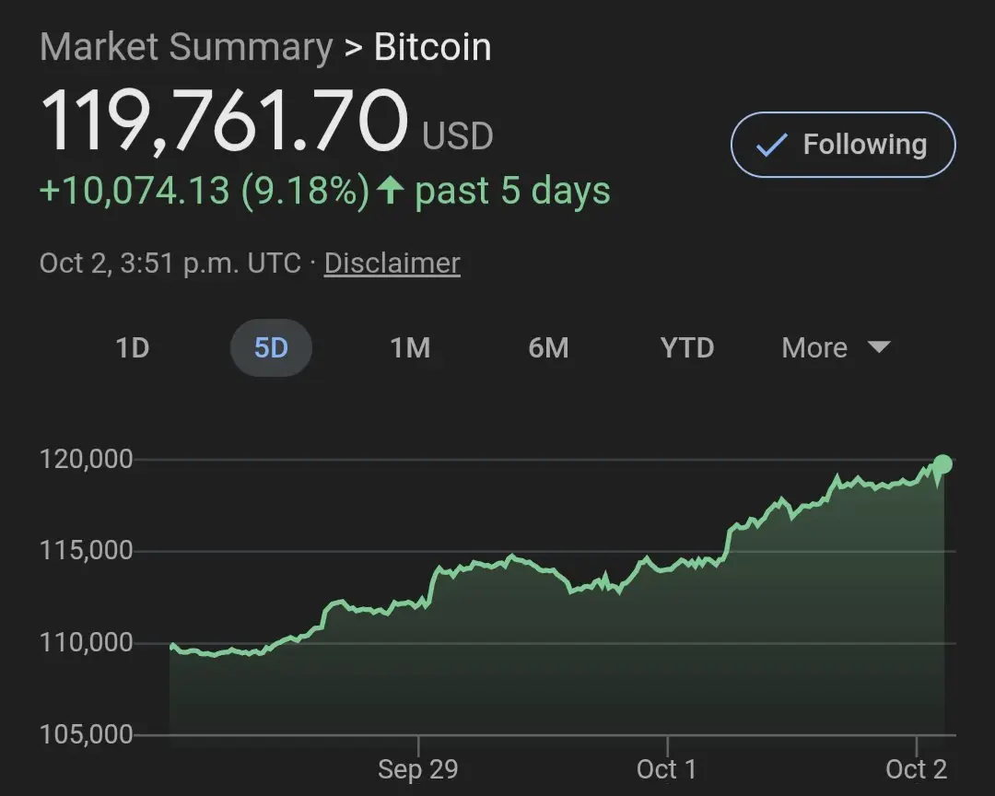Open the Disclaimer link
The image size is (995, 796).
[x=392, y=263]
